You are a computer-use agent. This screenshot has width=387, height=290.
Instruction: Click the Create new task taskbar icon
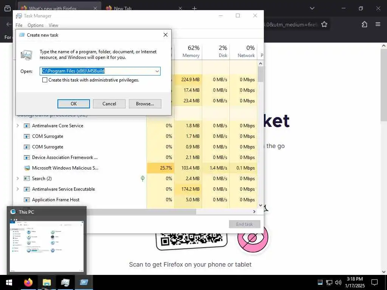pyautogui.click(x=84, y=282)
